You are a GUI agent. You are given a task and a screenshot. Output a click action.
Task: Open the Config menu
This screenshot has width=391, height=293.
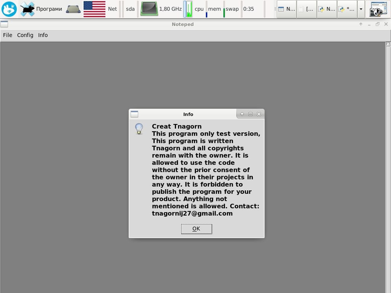(x=25, y=35)
